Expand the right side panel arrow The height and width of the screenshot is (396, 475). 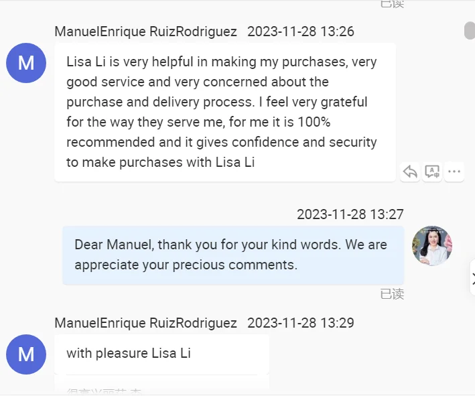pos(472,277)
